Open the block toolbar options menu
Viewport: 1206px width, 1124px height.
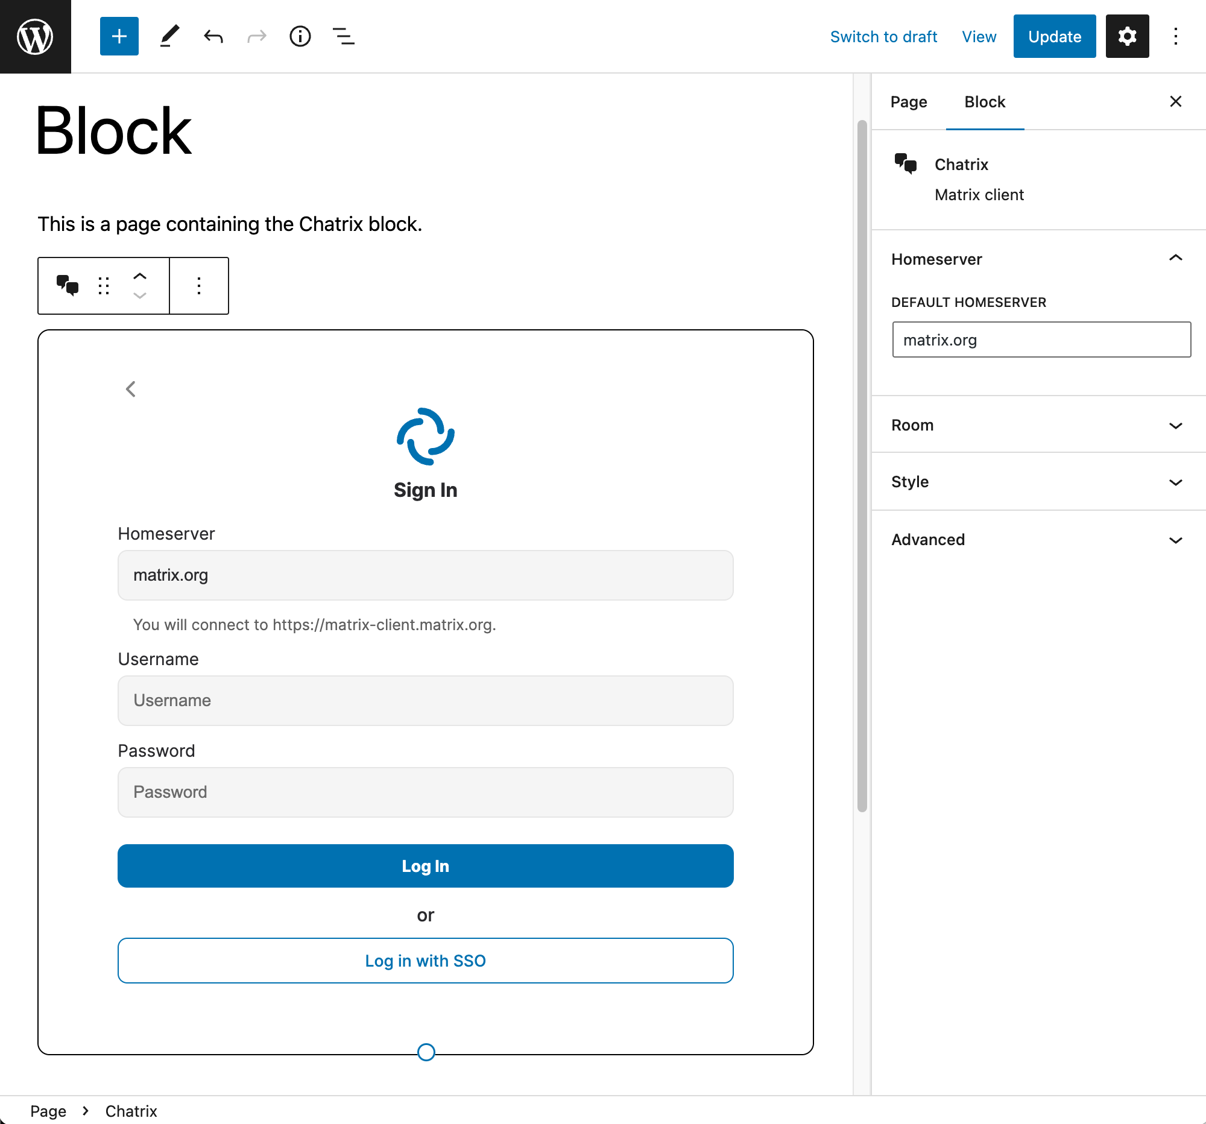click(x=198, y=285)
